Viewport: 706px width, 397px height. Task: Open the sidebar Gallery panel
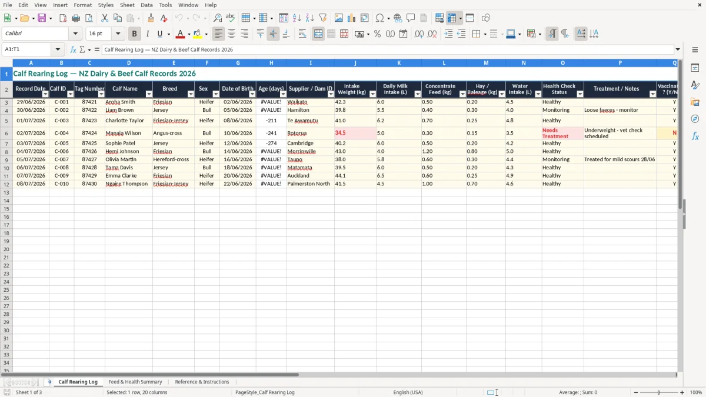tap(695, 102)
